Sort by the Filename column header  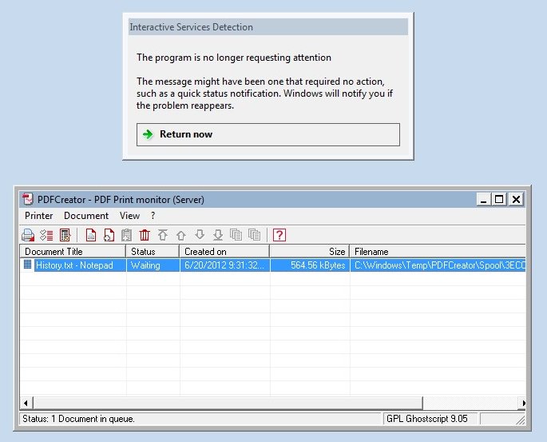coord(438,252)
